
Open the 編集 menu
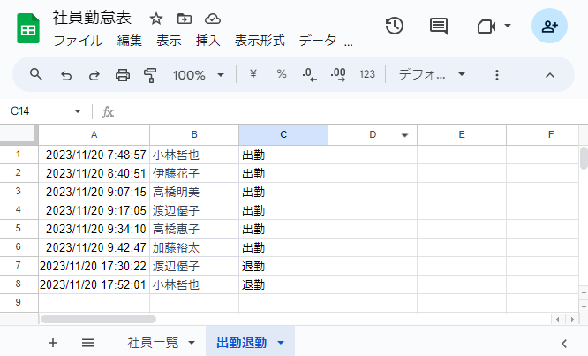click(x=130, y=41)
